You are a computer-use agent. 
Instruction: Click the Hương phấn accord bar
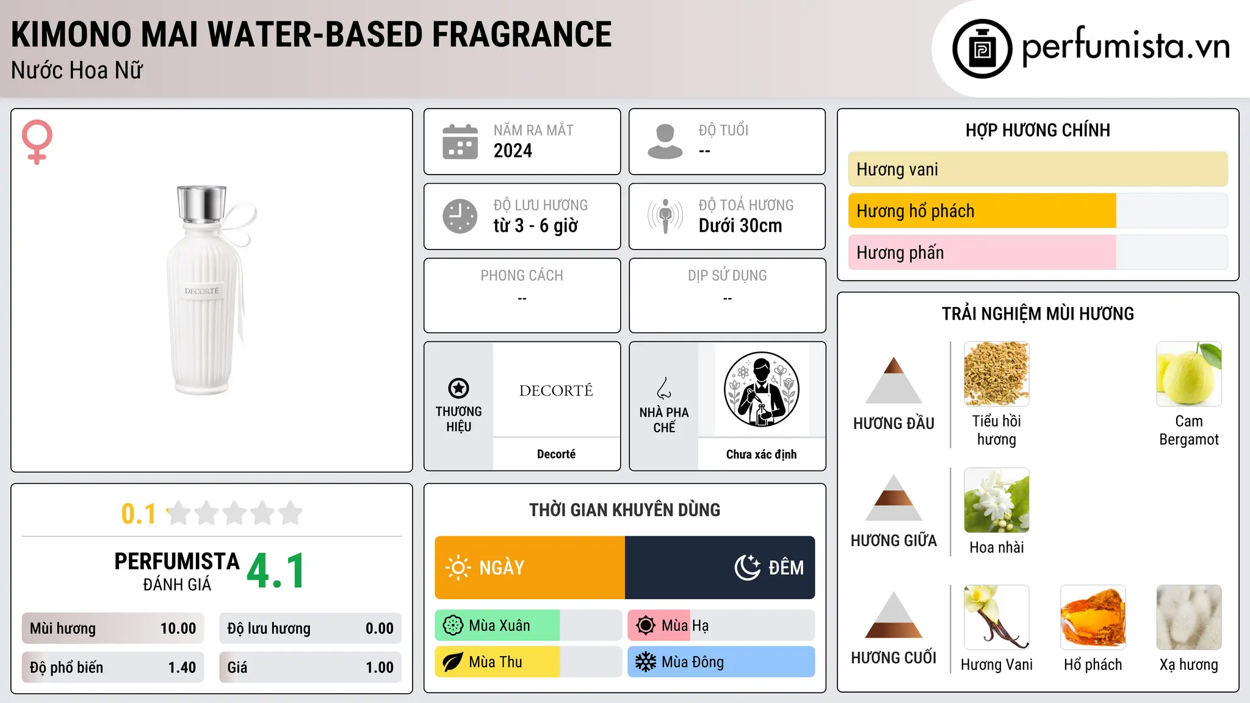point(1038,252)
